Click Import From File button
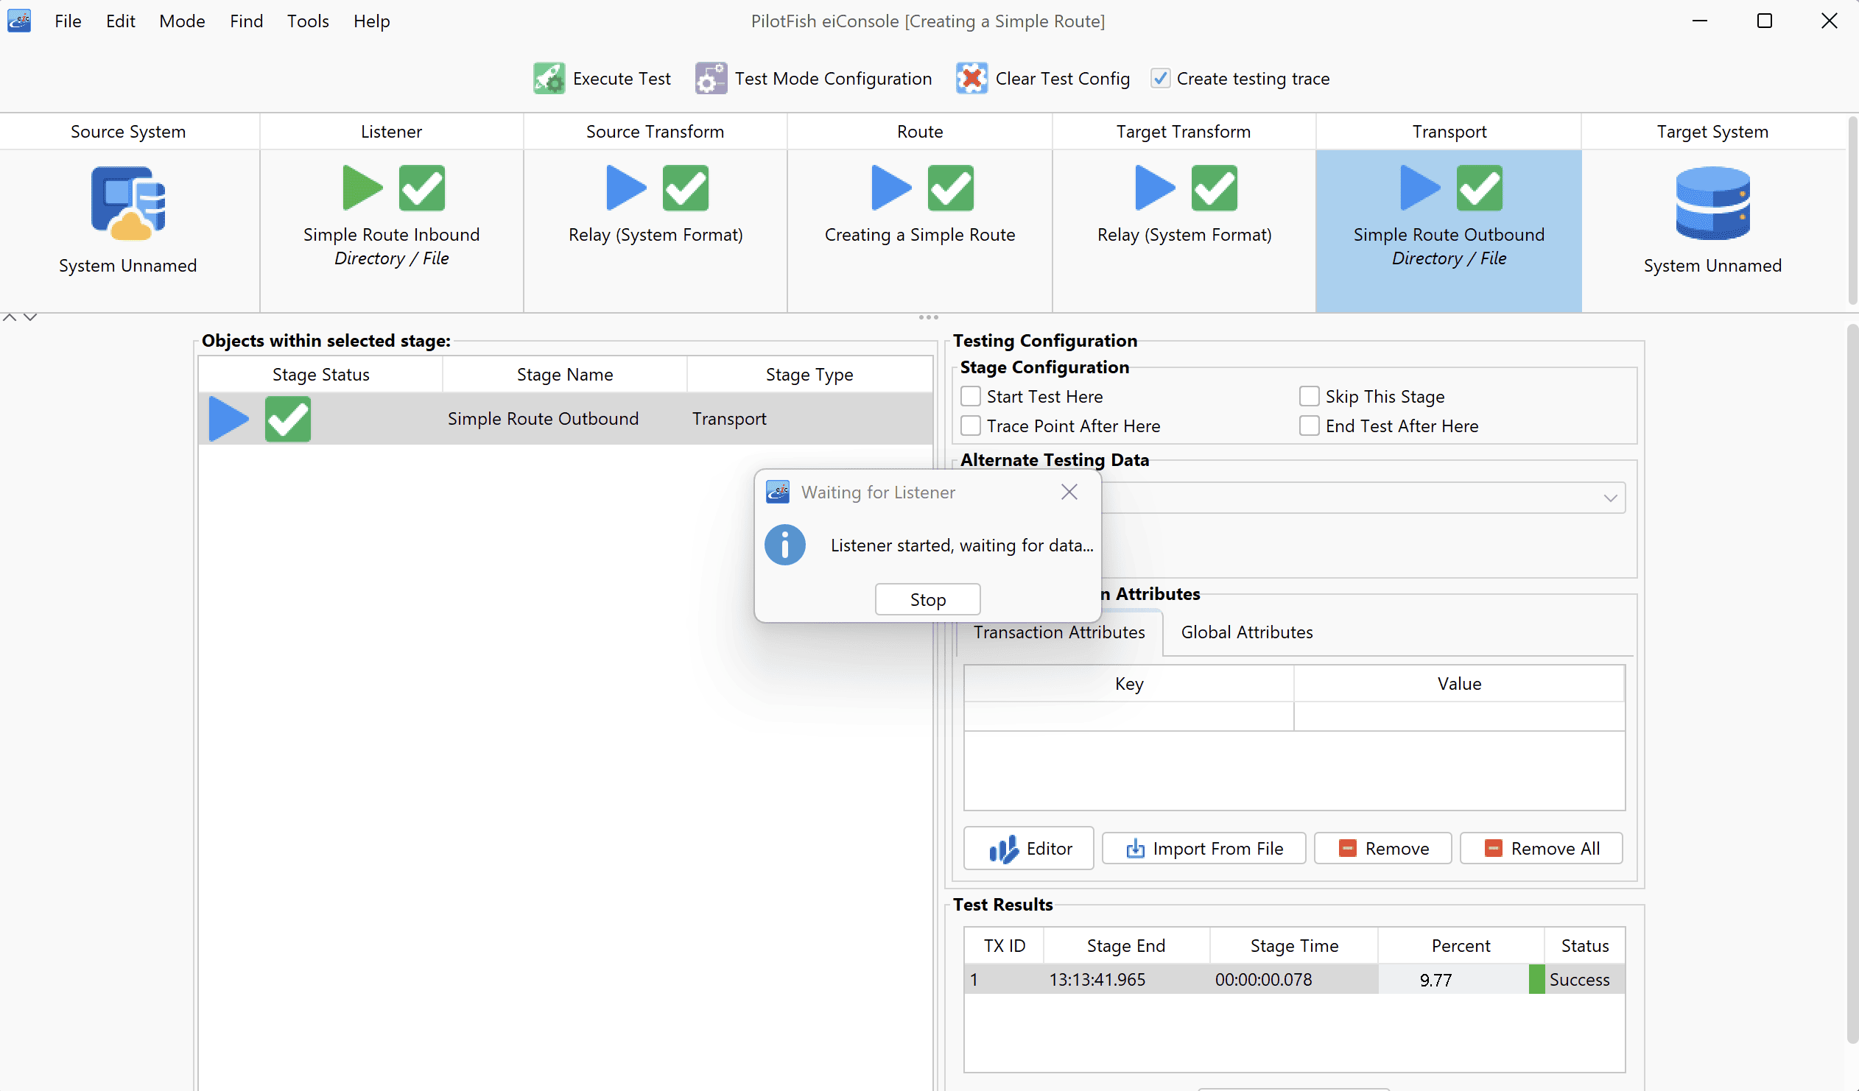The width and height of the screenshot is (1859, 1091). pyautogui.click(x=1204, y=849)
